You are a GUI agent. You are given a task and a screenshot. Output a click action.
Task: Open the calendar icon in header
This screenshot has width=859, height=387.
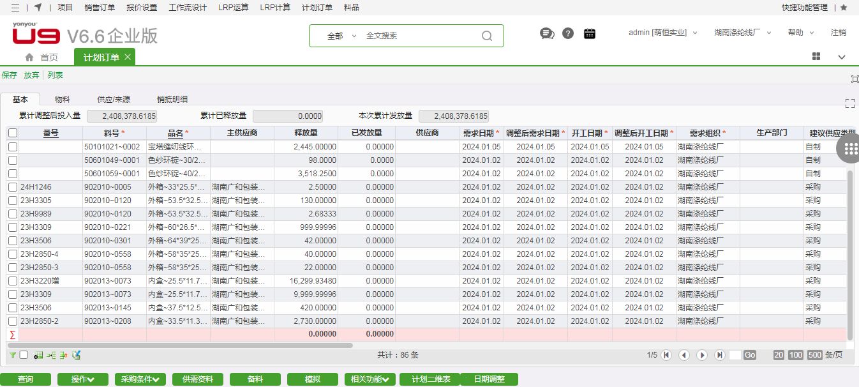[x=590, y=34]
